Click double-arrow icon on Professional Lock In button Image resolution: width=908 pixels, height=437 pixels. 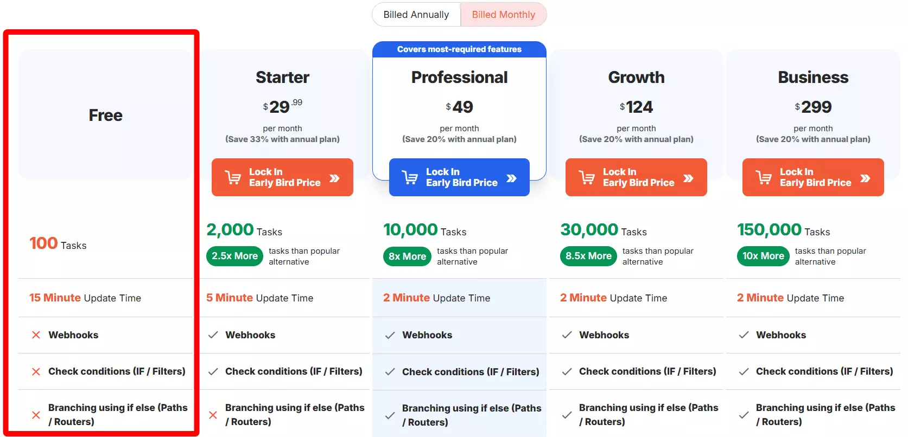pos(511,178)
